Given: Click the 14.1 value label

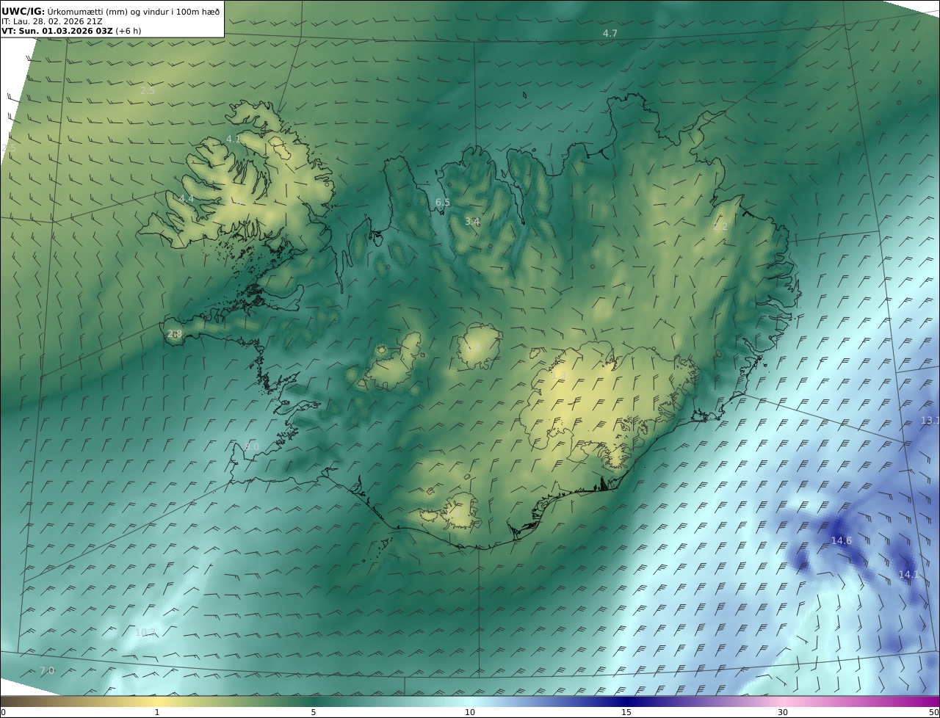Looking at the screenshot, I should pos(909,574).
